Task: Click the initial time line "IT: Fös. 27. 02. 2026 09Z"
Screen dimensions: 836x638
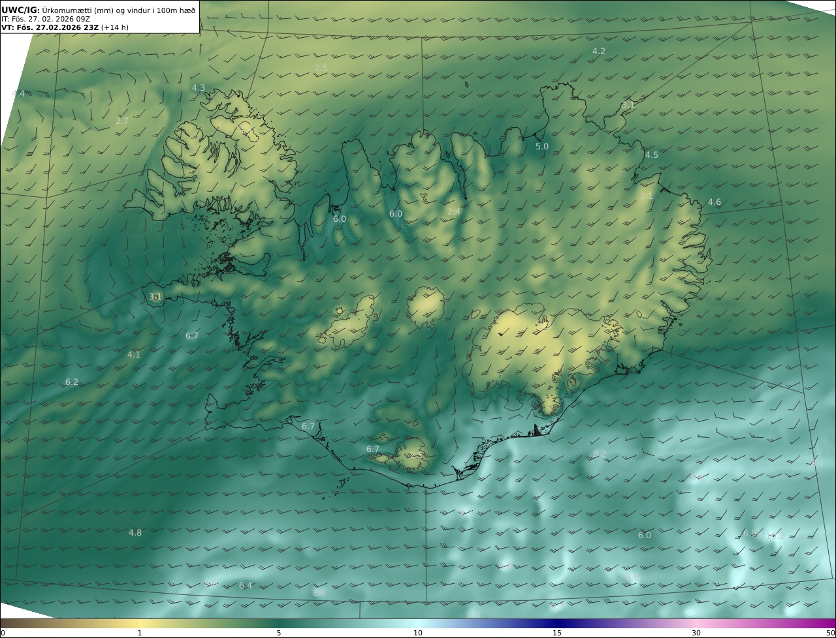Action: tap(46, 19)
